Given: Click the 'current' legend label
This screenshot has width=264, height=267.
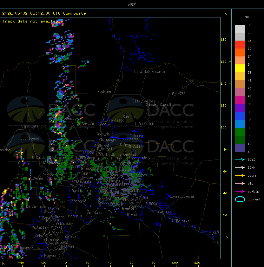Looking at the screenshot, I should click(254, 199).
